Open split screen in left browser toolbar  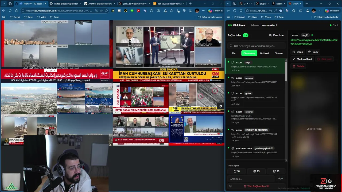(x=158, y=11)
